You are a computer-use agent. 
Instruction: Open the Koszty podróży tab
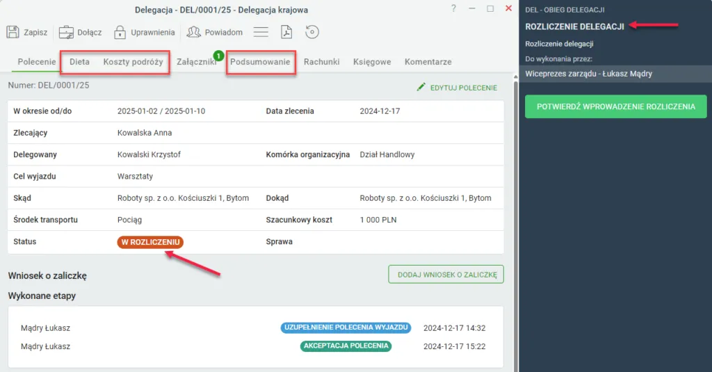[133, 62]
